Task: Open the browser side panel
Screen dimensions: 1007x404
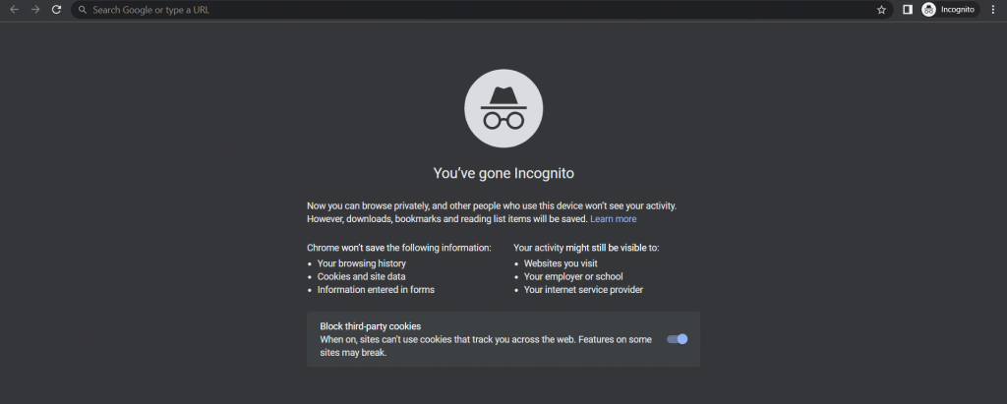Action: pyautogui.click(x=907, y=10)
